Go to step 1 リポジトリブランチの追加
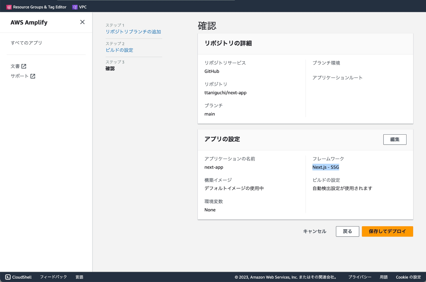The width and height of the screenshot is (426, 282). point(133,32)
